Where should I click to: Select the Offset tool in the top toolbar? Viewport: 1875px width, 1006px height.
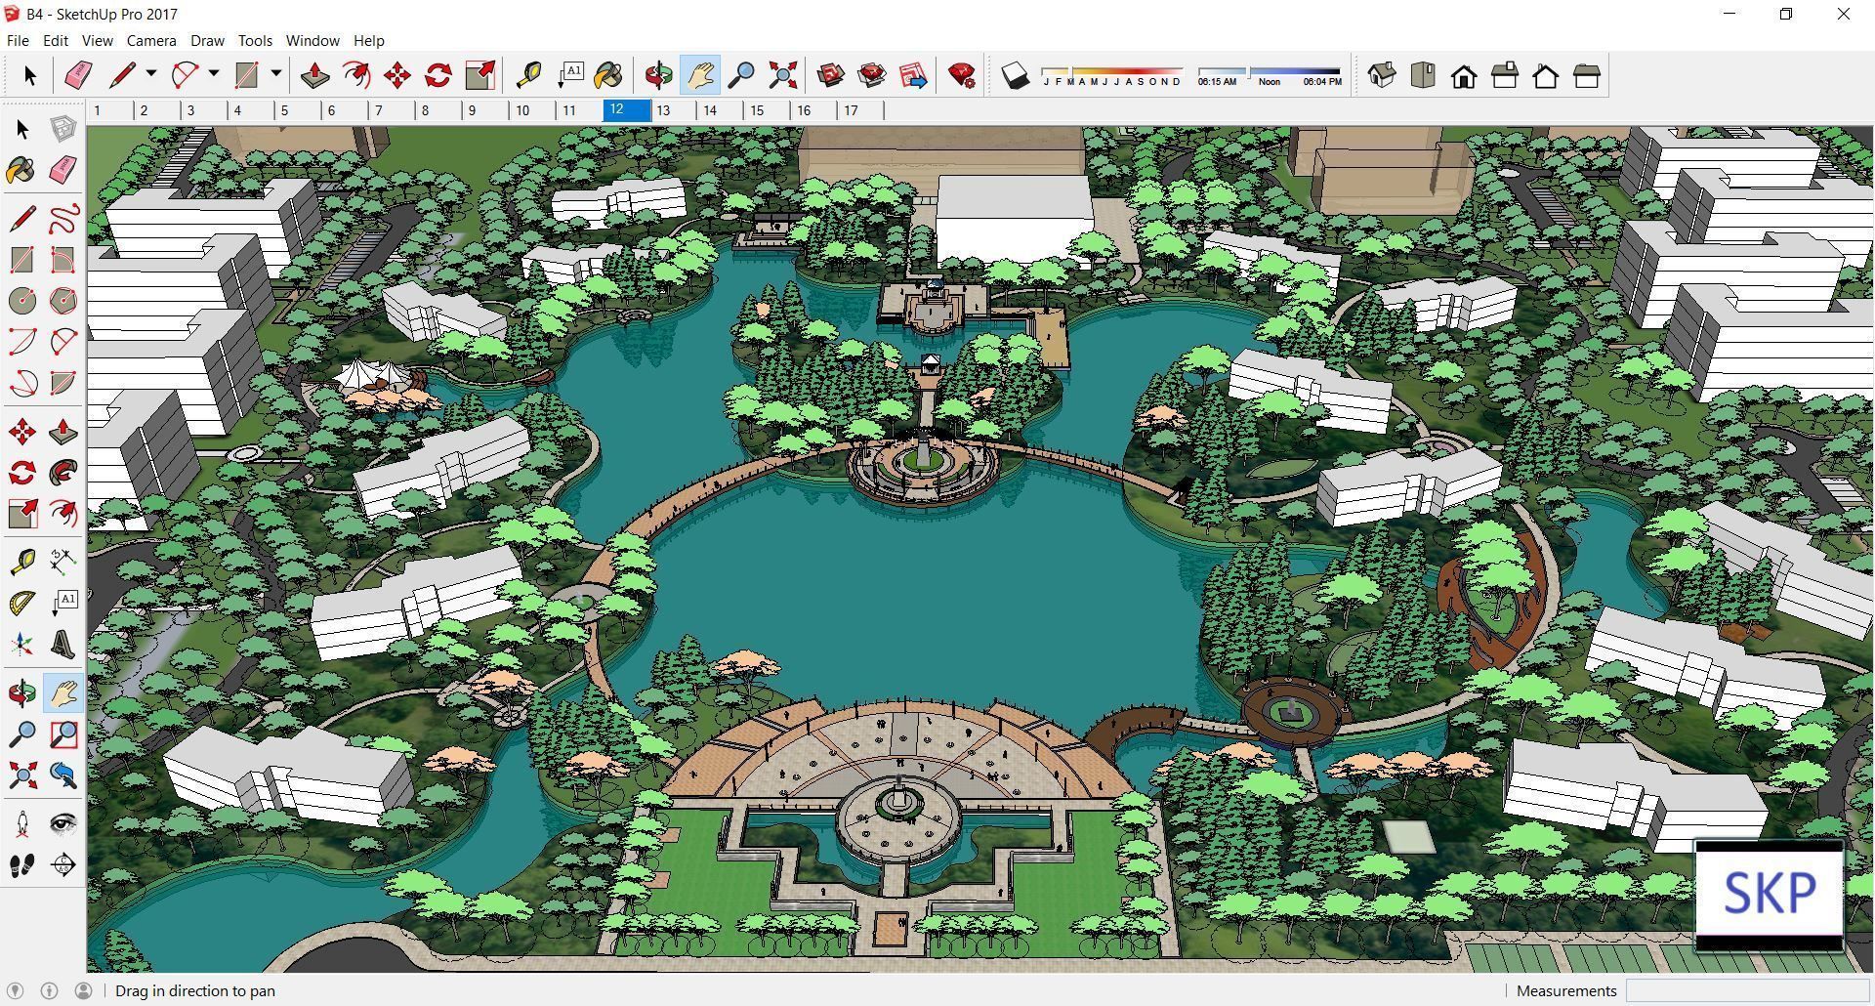pos(355,75)
